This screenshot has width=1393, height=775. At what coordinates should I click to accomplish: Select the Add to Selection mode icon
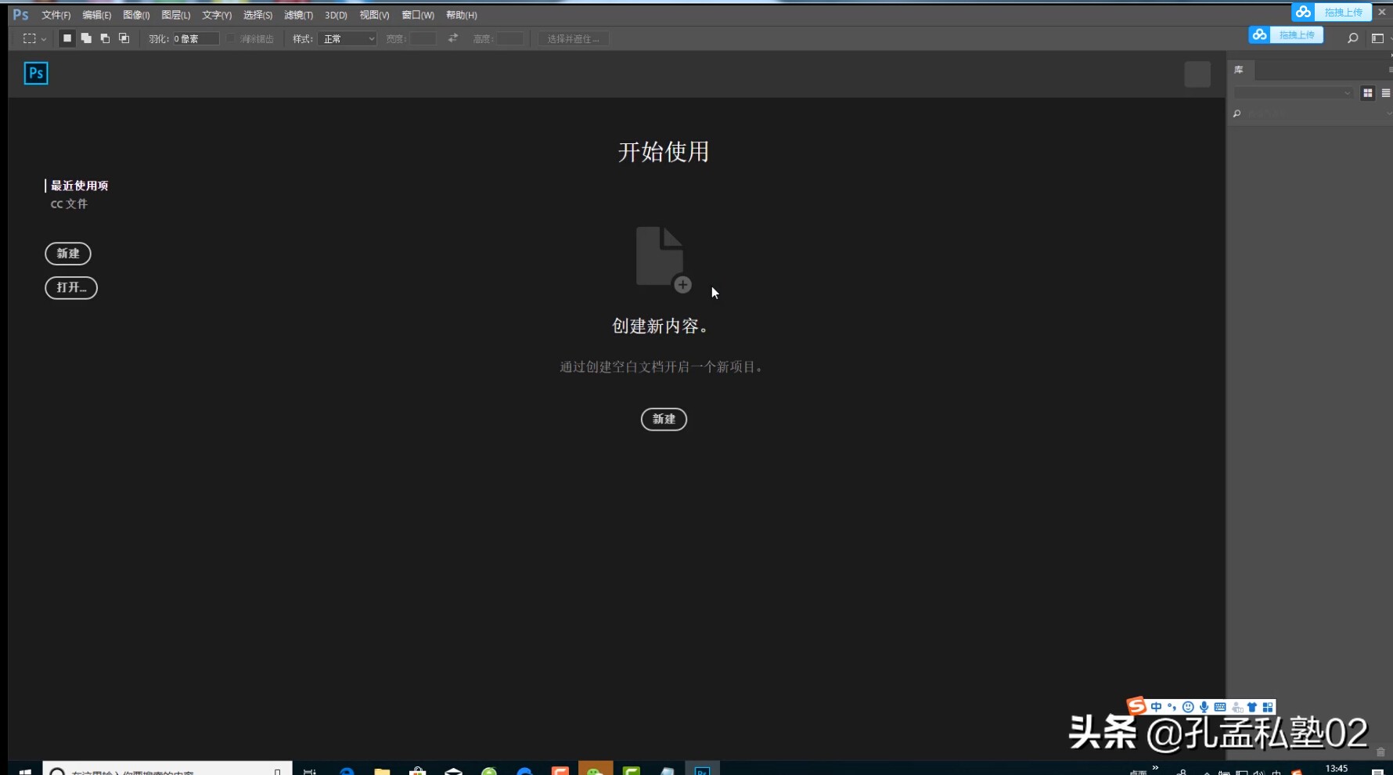(86, 38)
